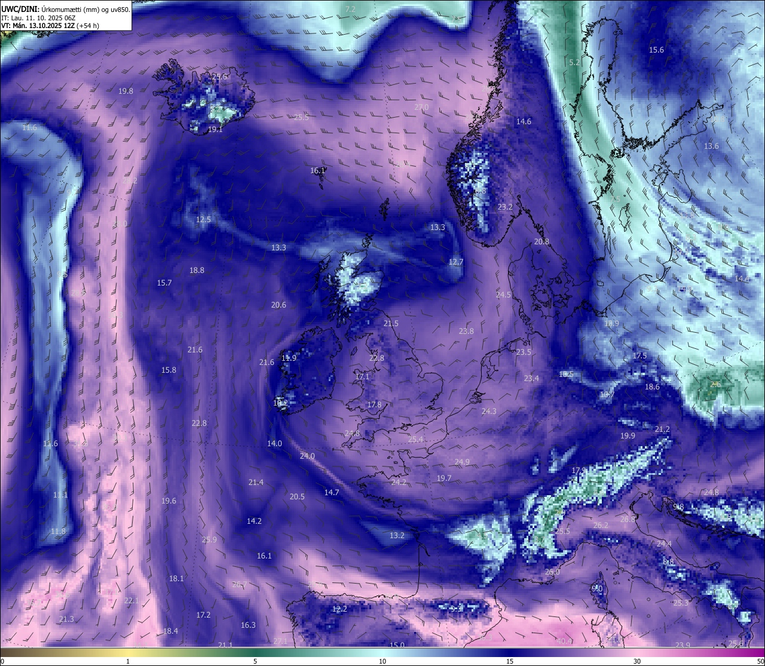Click the 20.6 value label
The height and width of the screenshot is (666, 765).
279,305
